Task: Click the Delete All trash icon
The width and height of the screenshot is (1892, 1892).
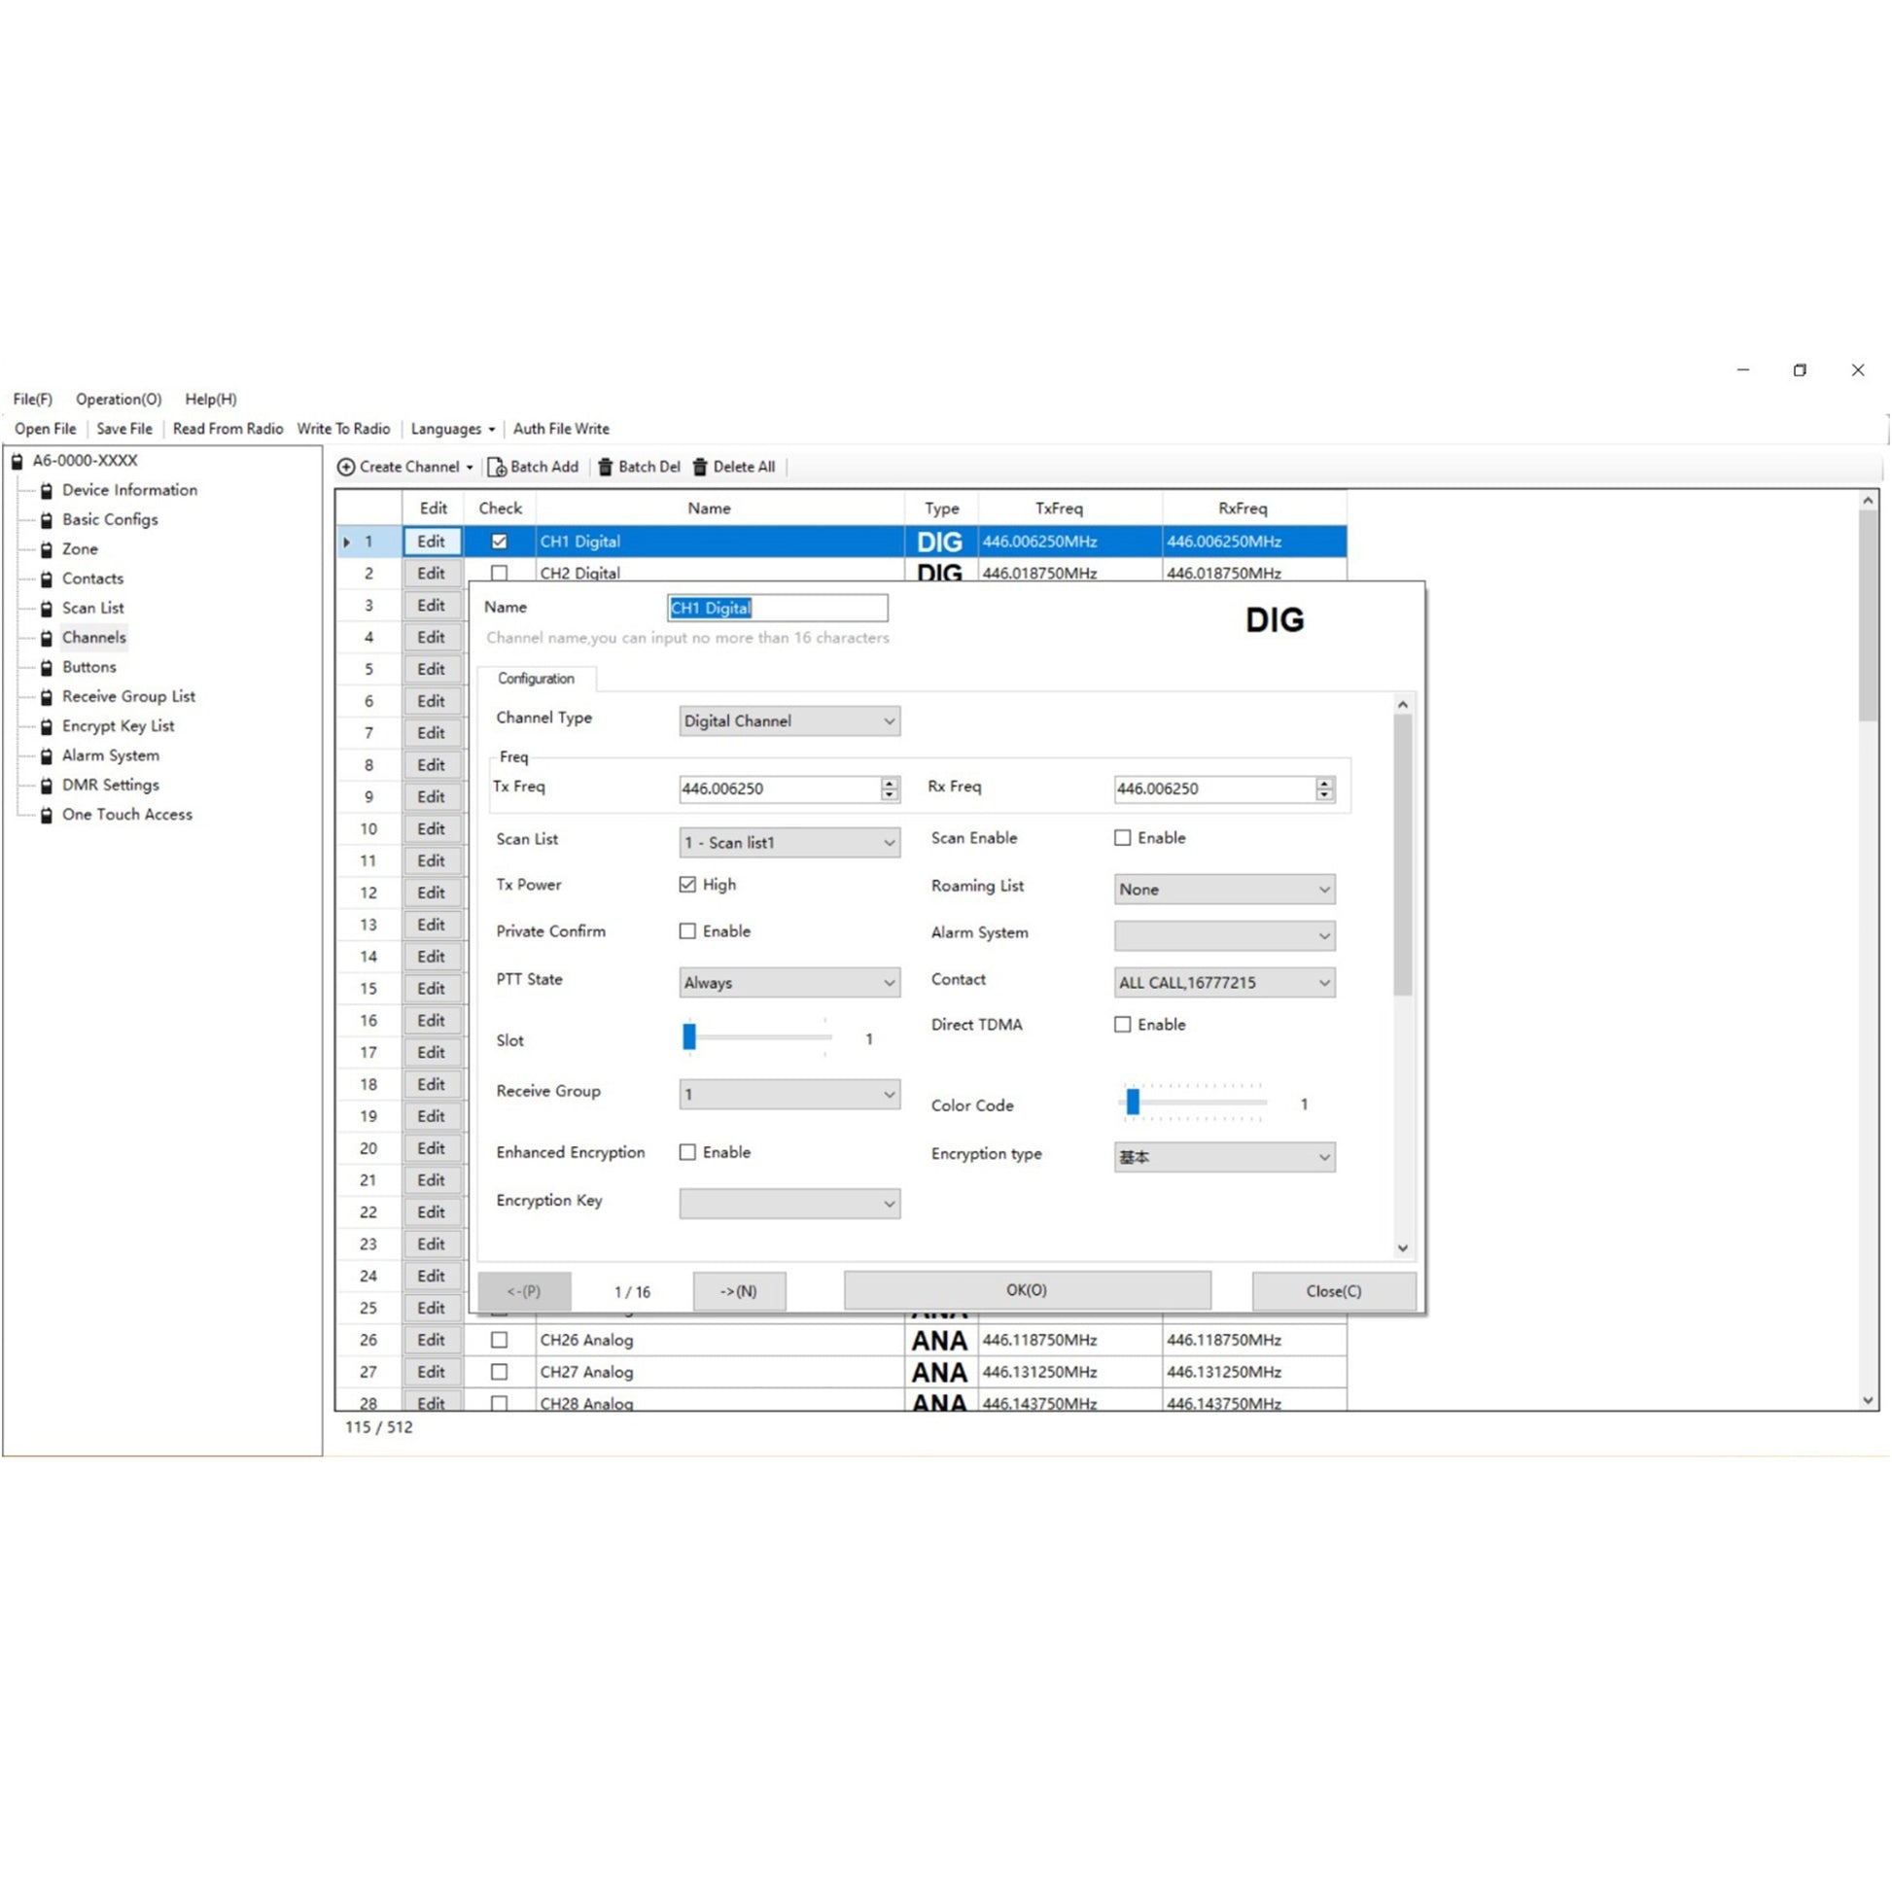Action: (x=700, y=467)
